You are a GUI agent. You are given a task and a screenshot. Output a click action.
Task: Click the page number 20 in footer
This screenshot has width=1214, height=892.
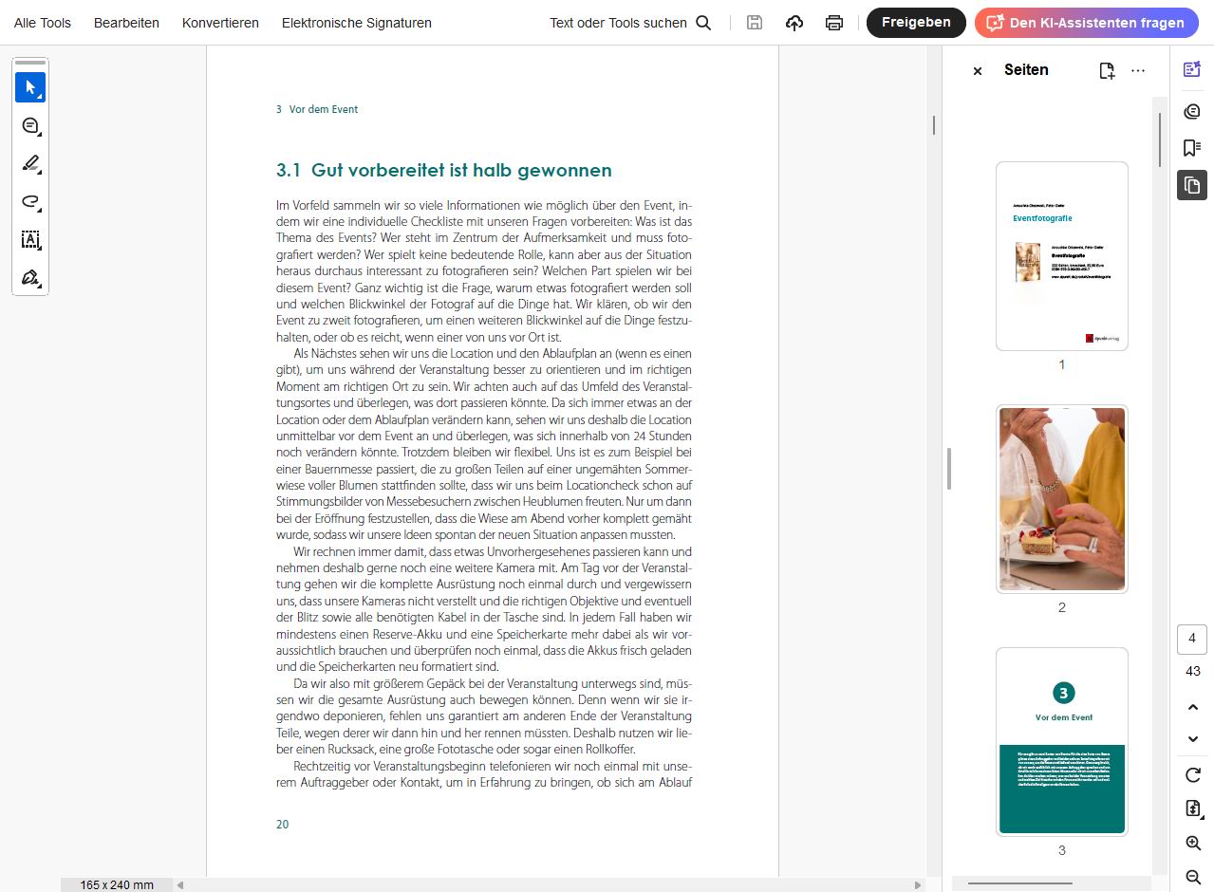pos(282,825)
